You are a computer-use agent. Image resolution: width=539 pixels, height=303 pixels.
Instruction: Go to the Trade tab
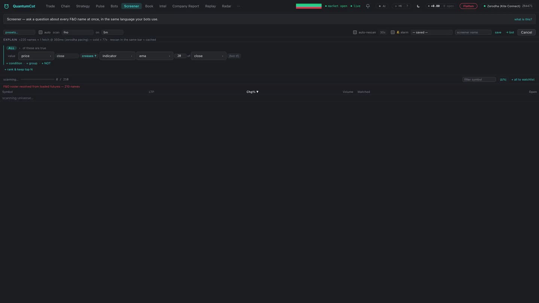tap(50, 6)
